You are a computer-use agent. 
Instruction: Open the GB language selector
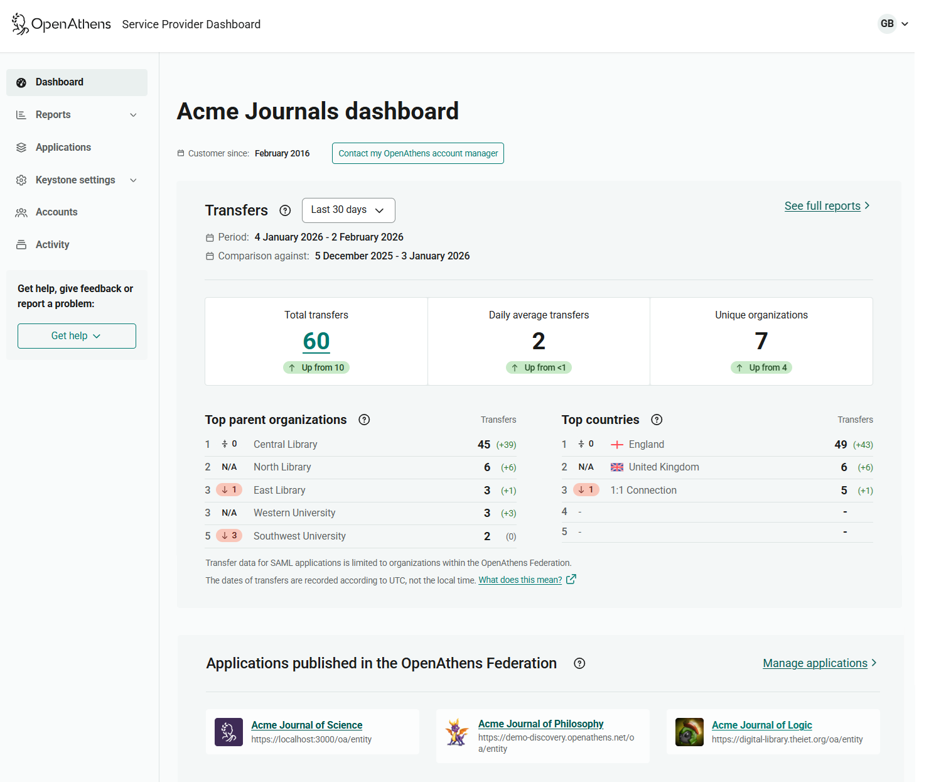pos(892,24)
